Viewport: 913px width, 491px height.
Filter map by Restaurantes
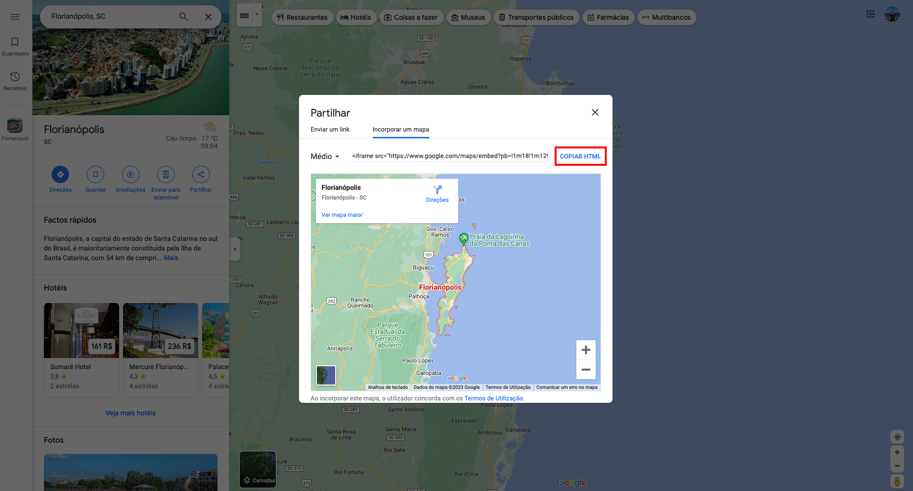point(302,17)
